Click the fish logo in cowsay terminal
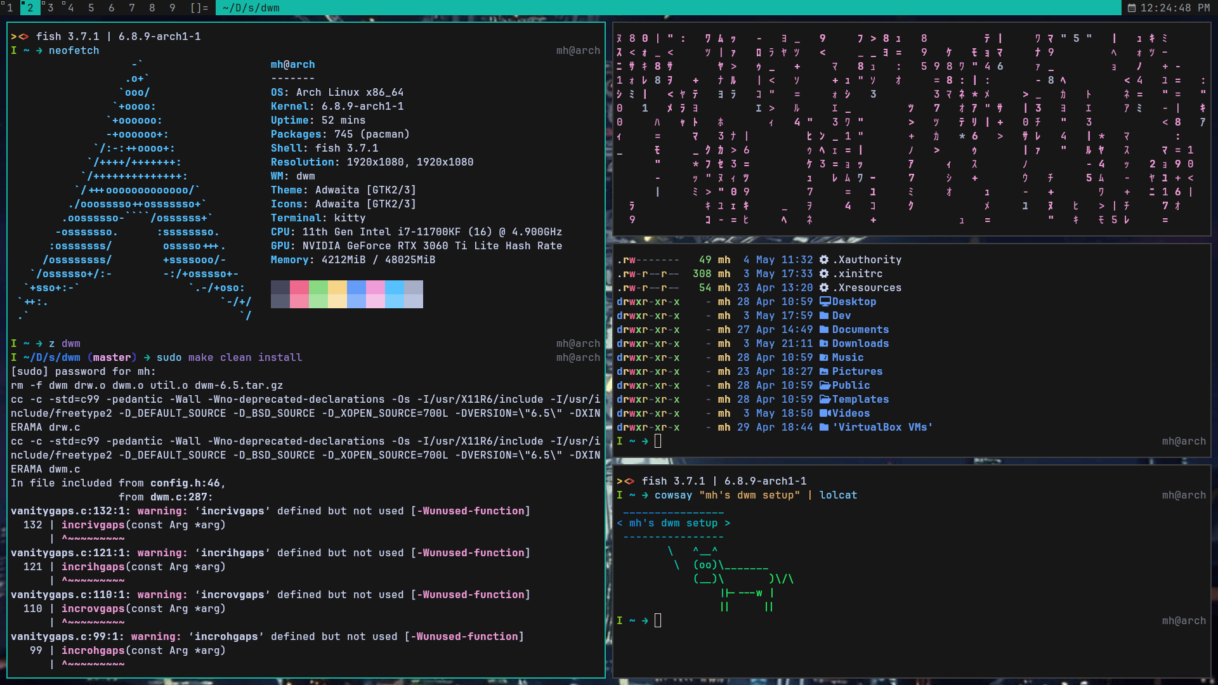The height and width of the screenshot is (685, 1218). tap(625, 481)
